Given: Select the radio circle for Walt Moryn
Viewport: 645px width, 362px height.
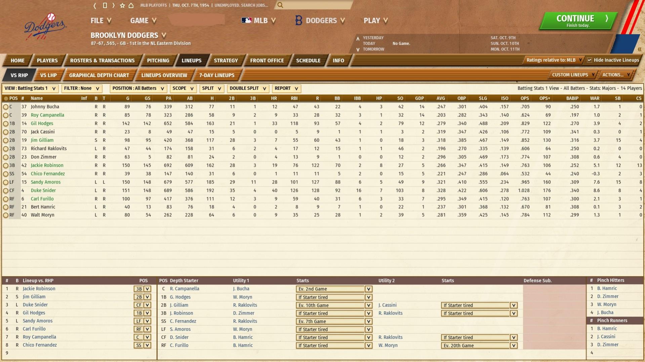Looking at the screenshot, I should [x=6, y=215].
